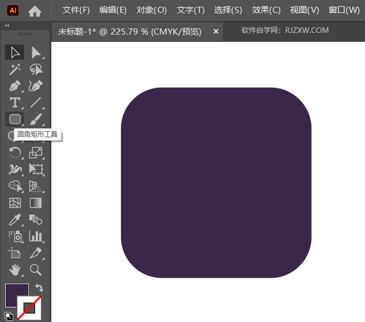Select the Selection tool (black arrow)
365x322 pixels.
(x=15, y=52)
